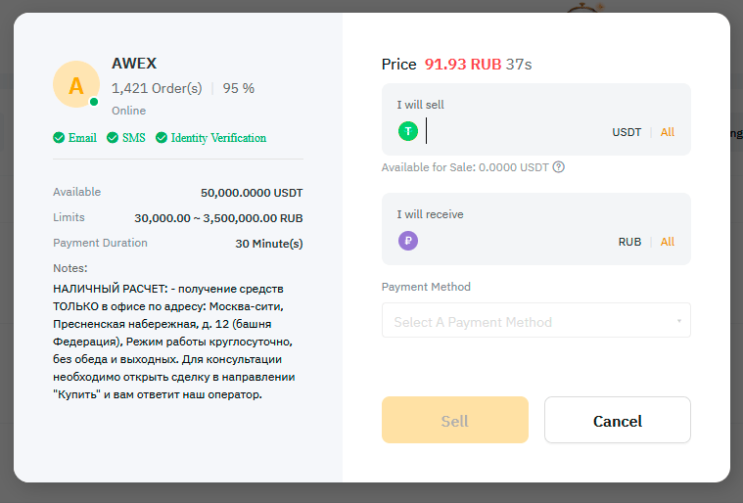The height and width of the screenshot is (503, 743).
Task: Click the green online status dot
Action: coord(94,102)
